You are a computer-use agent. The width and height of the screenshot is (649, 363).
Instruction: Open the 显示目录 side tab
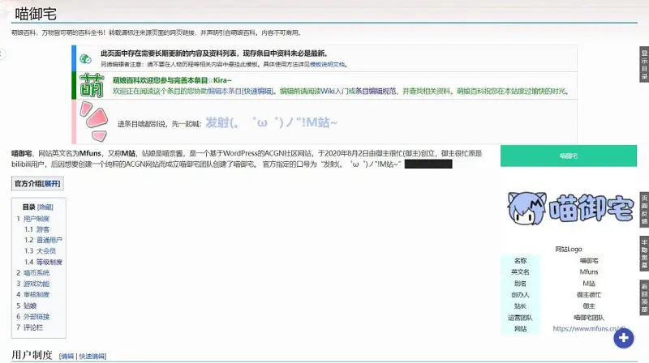pos(644,64)
